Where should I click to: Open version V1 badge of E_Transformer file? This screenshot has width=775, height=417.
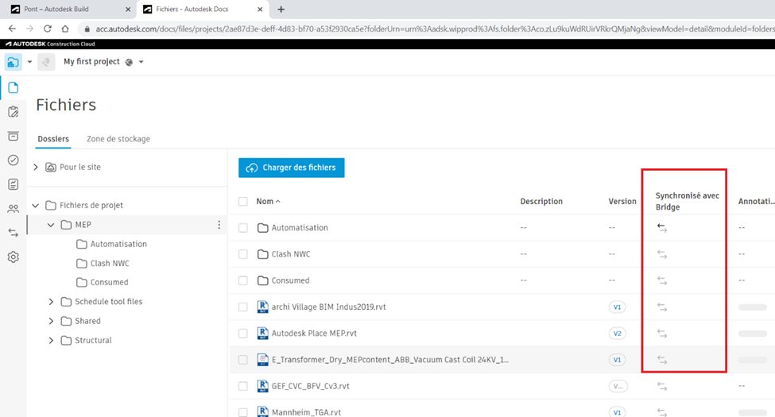(618, 360)
